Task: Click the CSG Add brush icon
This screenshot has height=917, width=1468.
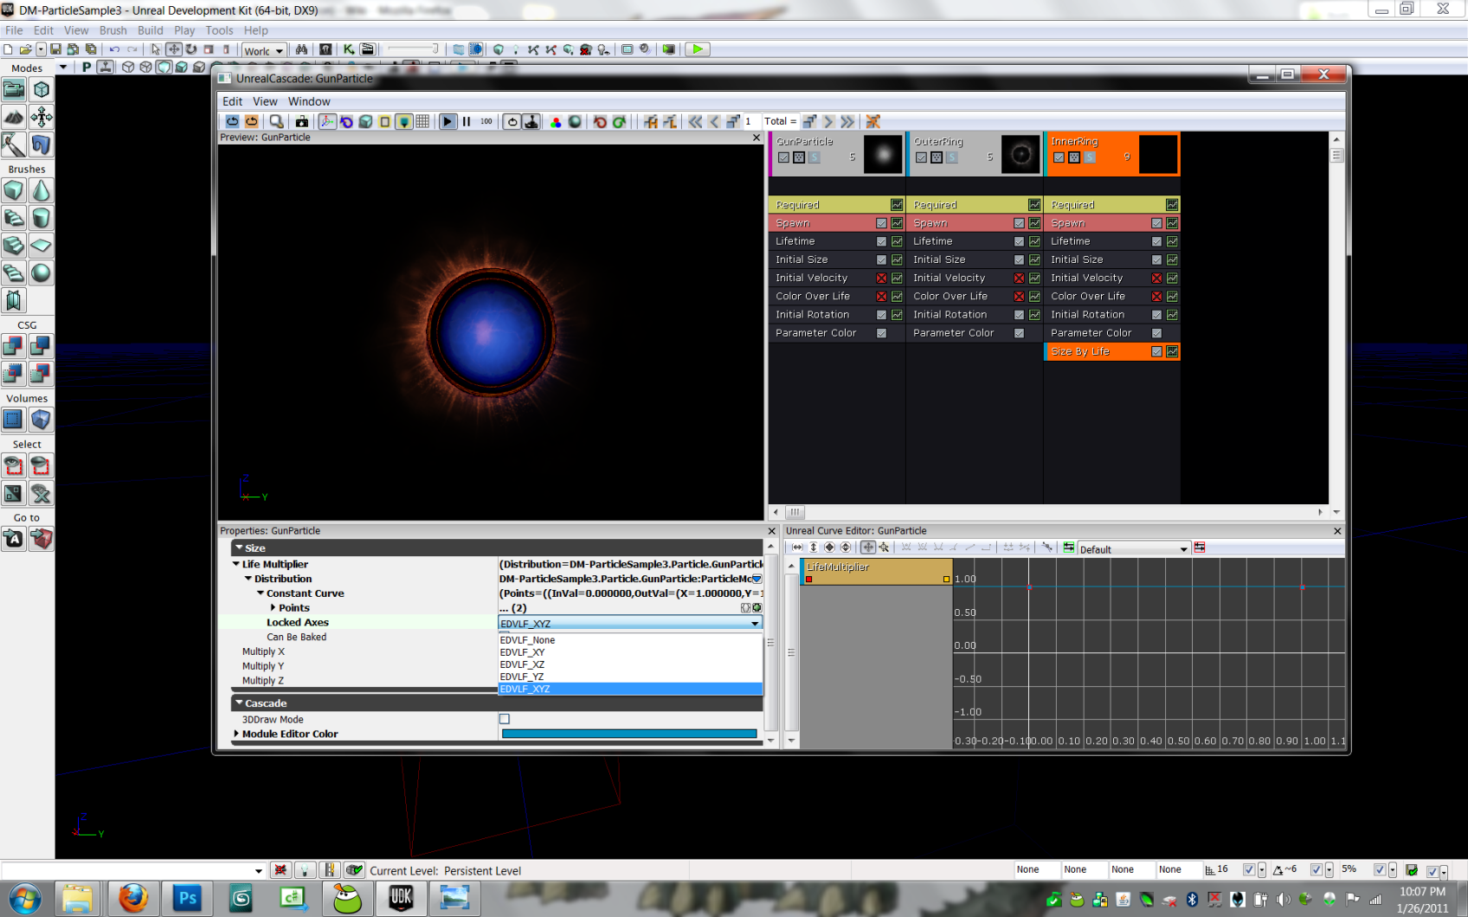Action: tap(14, 346)
